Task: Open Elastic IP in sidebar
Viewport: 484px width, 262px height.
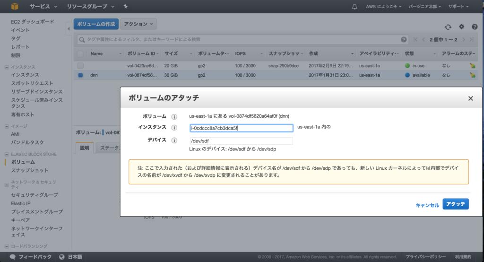Action: (x=21, y=204)
